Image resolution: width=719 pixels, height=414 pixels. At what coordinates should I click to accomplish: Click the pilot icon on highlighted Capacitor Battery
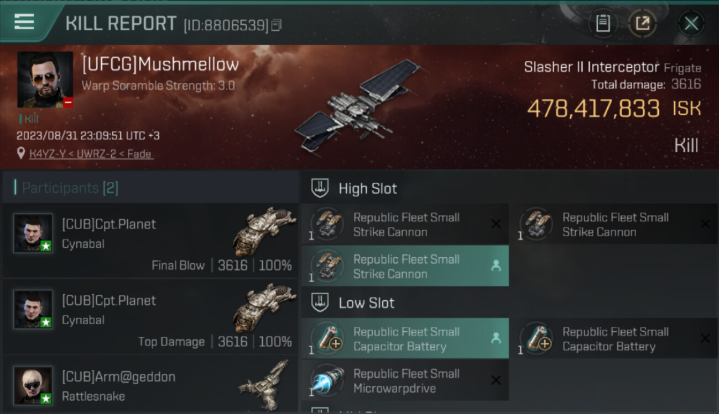click(496, 338)
